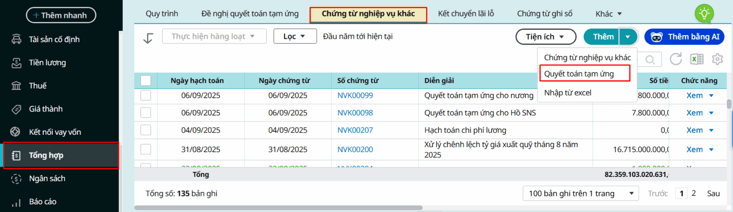Click the horizontal scrollbar at the bottom
Screen dimensions: 733x212
point(278,208)
